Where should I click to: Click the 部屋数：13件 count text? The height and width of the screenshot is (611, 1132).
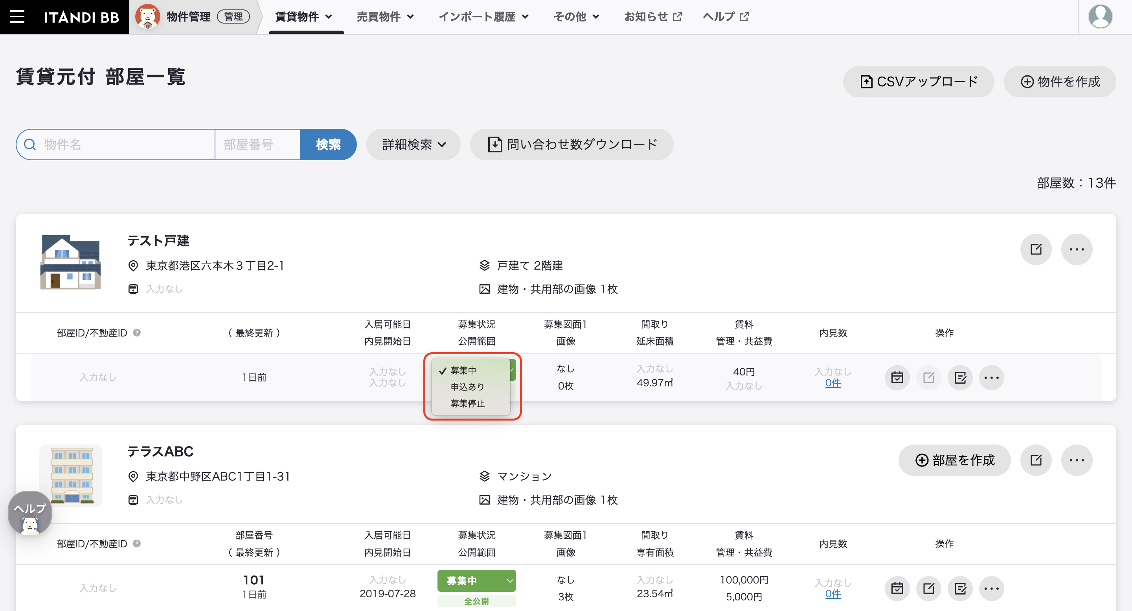tap(1076, 183)
